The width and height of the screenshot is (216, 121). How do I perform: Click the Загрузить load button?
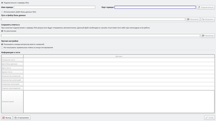[x=208, y=19]
